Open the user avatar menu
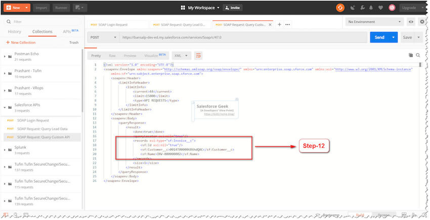 (x=392, y=8)
